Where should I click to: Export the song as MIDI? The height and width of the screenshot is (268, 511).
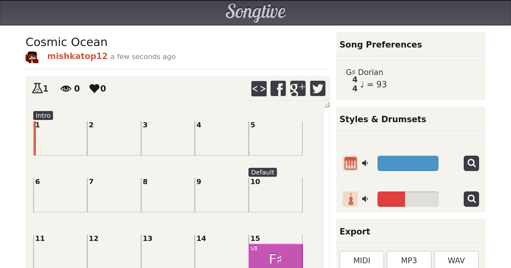(362, 260)
